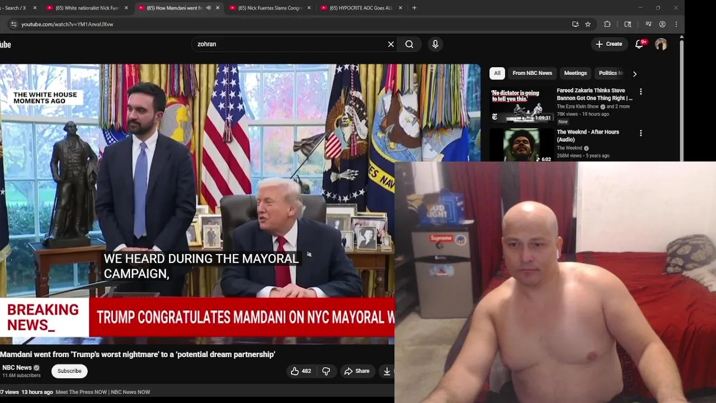Open the Chrome three-dot menu
This screenshot has height=403, width=716.
coord(676,24)
